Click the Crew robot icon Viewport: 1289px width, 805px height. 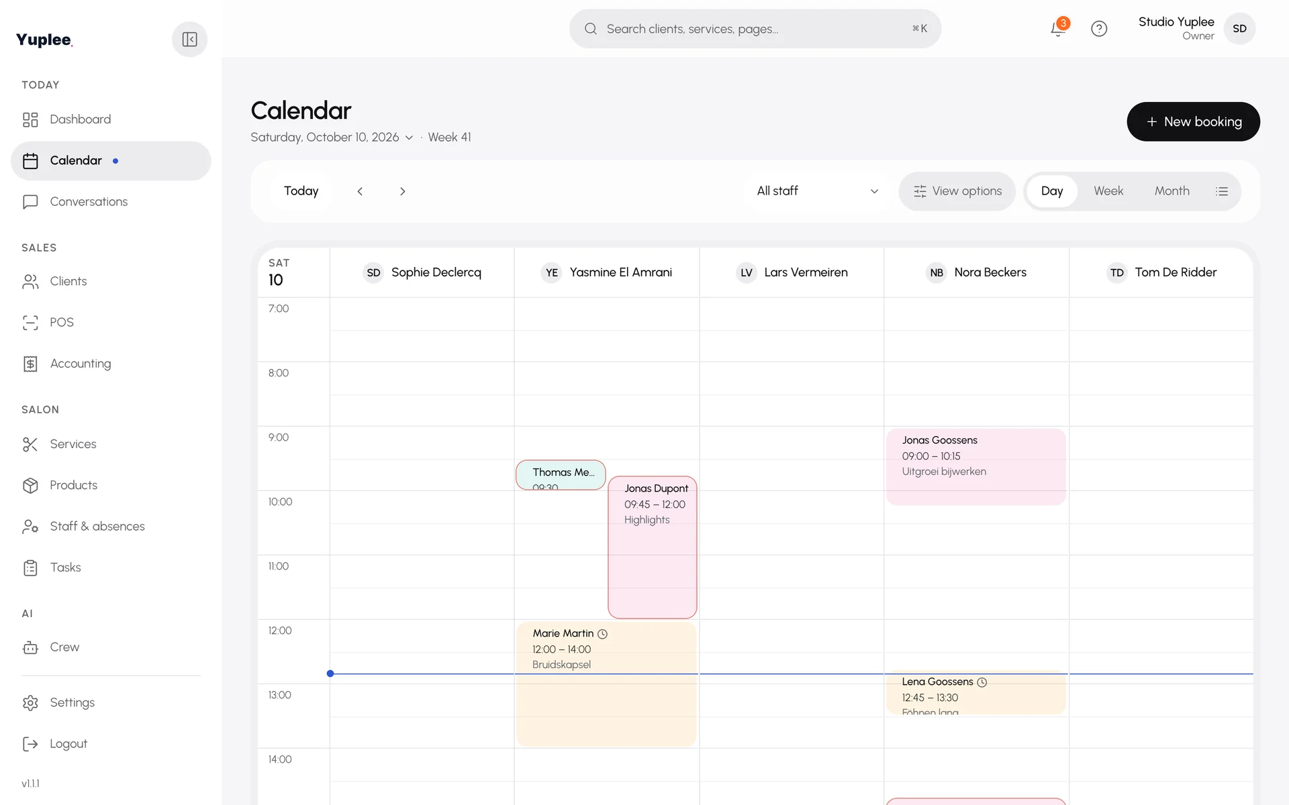click(x=30, y=647)
